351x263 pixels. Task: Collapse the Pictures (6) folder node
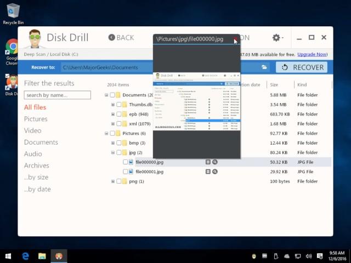click(106, 134)
